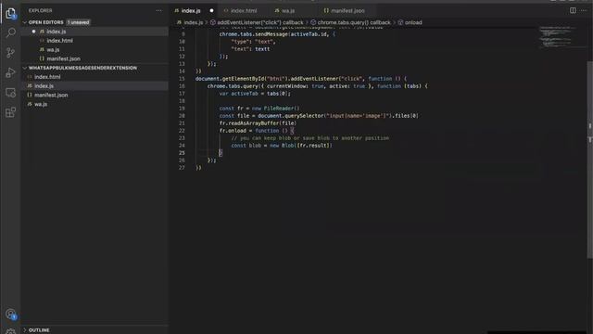Open the Manage gear icon
The height and width of the screenshot is (334, 593).
pos(10,331)
